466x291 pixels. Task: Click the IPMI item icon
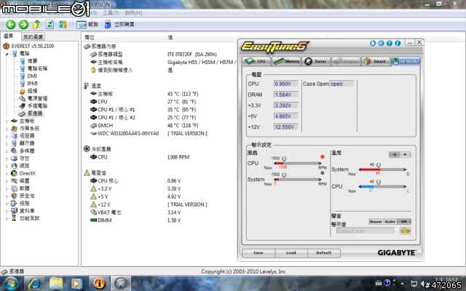point(23,83)
